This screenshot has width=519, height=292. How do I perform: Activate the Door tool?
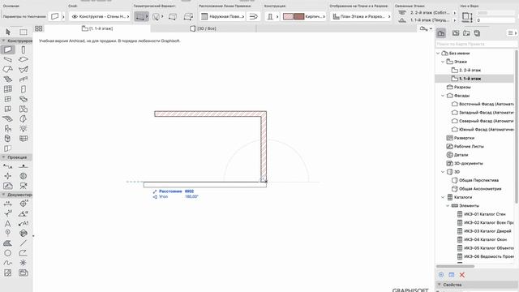pos(24,89)
